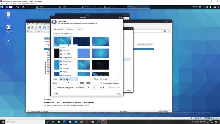220x124 pixels.
Task: Open the 'in minutes' dropdown
Action: [x=82, y=87]
